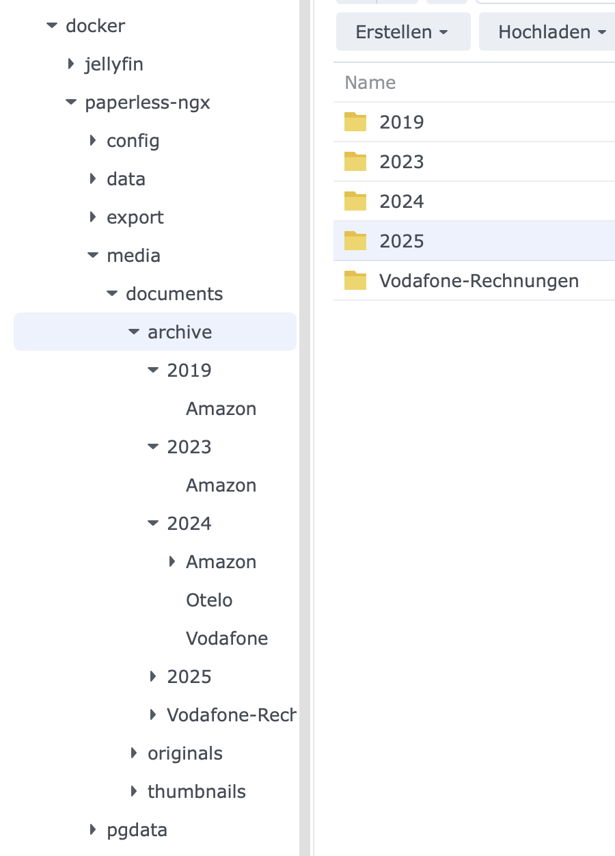
Task: Open the Erstellen dropdown menu
Action: click(403, 31)
